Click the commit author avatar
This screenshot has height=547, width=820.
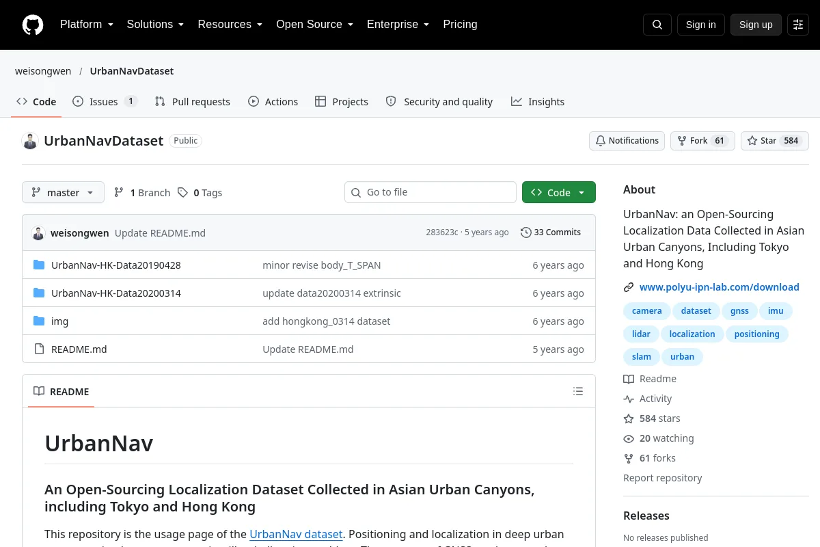[38, 233]
